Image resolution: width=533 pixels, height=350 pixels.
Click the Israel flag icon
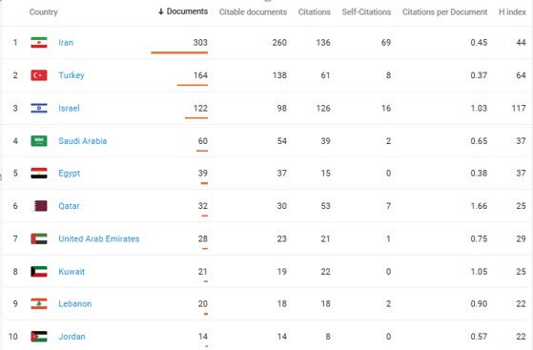point(39,108)
